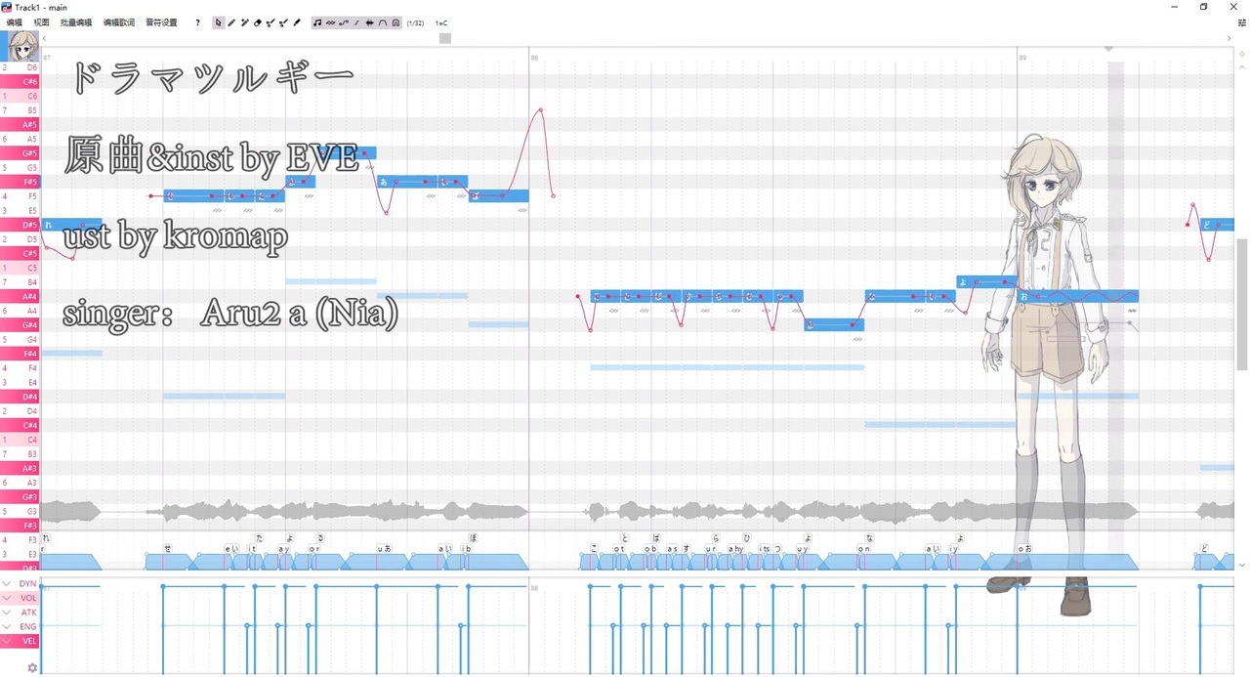Expand the ATK expression chevron
Viewport: 1250px width, 677px height.
click(7, 613)
